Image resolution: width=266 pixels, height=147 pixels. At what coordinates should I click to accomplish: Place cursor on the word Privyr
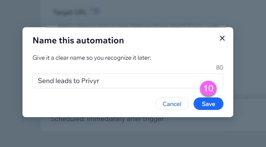click(x=90, y=81)
